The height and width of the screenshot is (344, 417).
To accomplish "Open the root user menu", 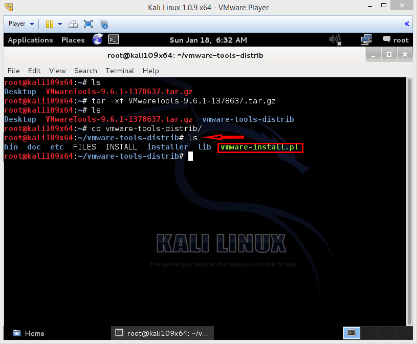I will click(x=396, y=40).
